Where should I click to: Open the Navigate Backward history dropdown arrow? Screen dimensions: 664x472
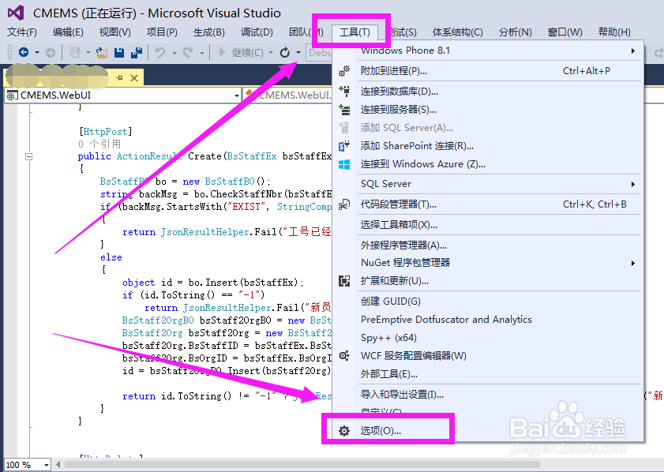(x=37, y=53)
